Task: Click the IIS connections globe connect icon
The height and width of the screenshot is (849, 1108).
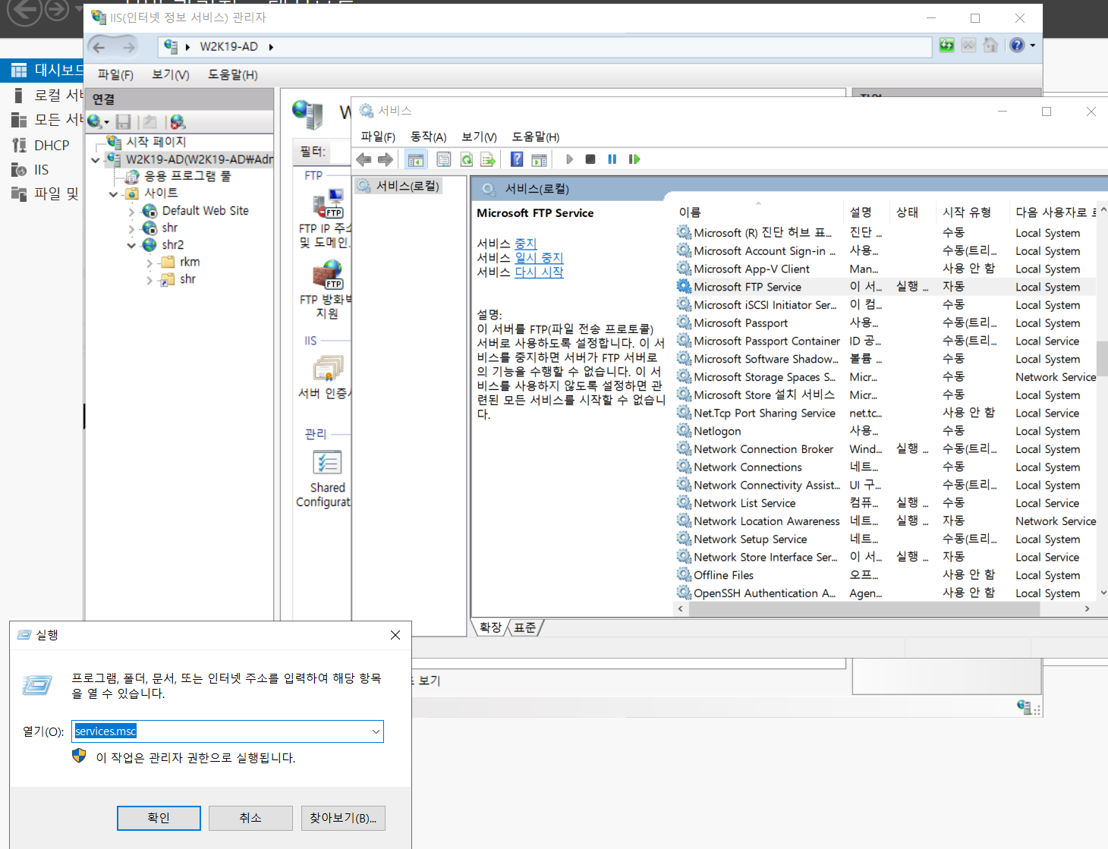Action: pyautogui.click(x=94, y=121)
